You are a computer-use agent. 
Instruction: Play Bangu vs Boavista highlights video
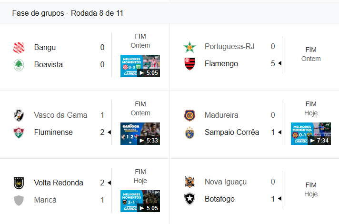coord(140,66)
